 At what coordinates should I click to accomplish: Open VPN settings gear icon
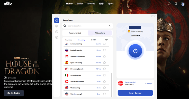(57, 26)
